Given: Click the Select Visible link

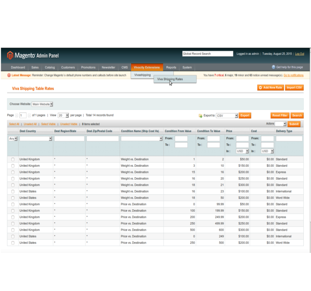Looking at the screenshot, I should tap(48, 124).
